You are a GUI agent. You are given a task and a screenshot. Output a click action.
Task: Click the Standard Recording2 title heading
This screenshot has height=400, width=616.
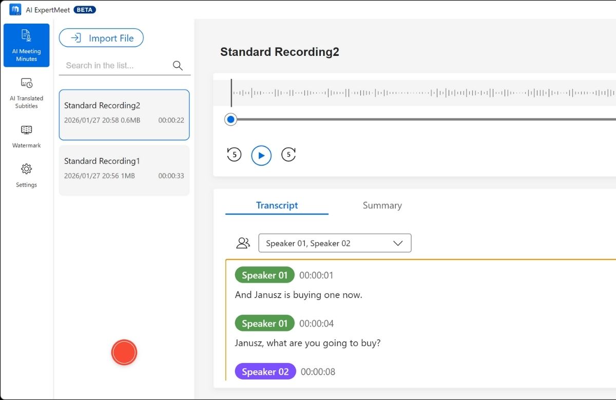click(x=280, y=52)
